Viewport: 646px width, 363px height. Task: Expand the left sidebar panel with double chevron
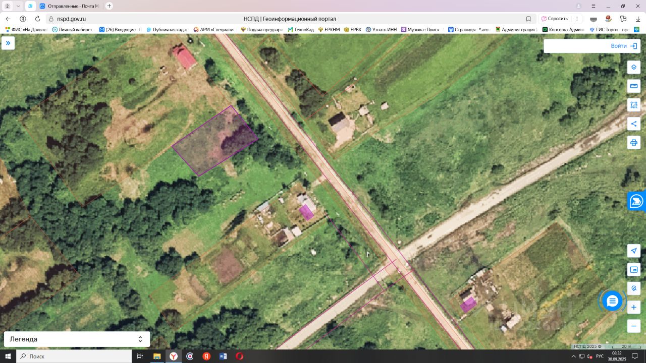coord(8,43)
